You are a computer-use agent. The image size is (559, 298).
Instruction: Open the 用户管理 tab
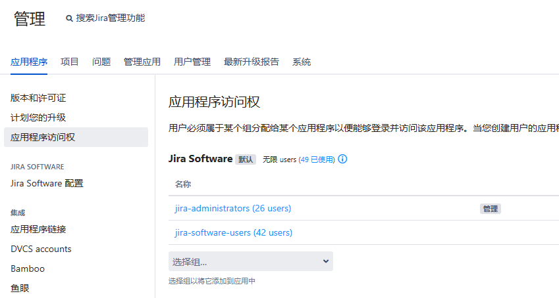pyautogui.click(x=192, y=62)
